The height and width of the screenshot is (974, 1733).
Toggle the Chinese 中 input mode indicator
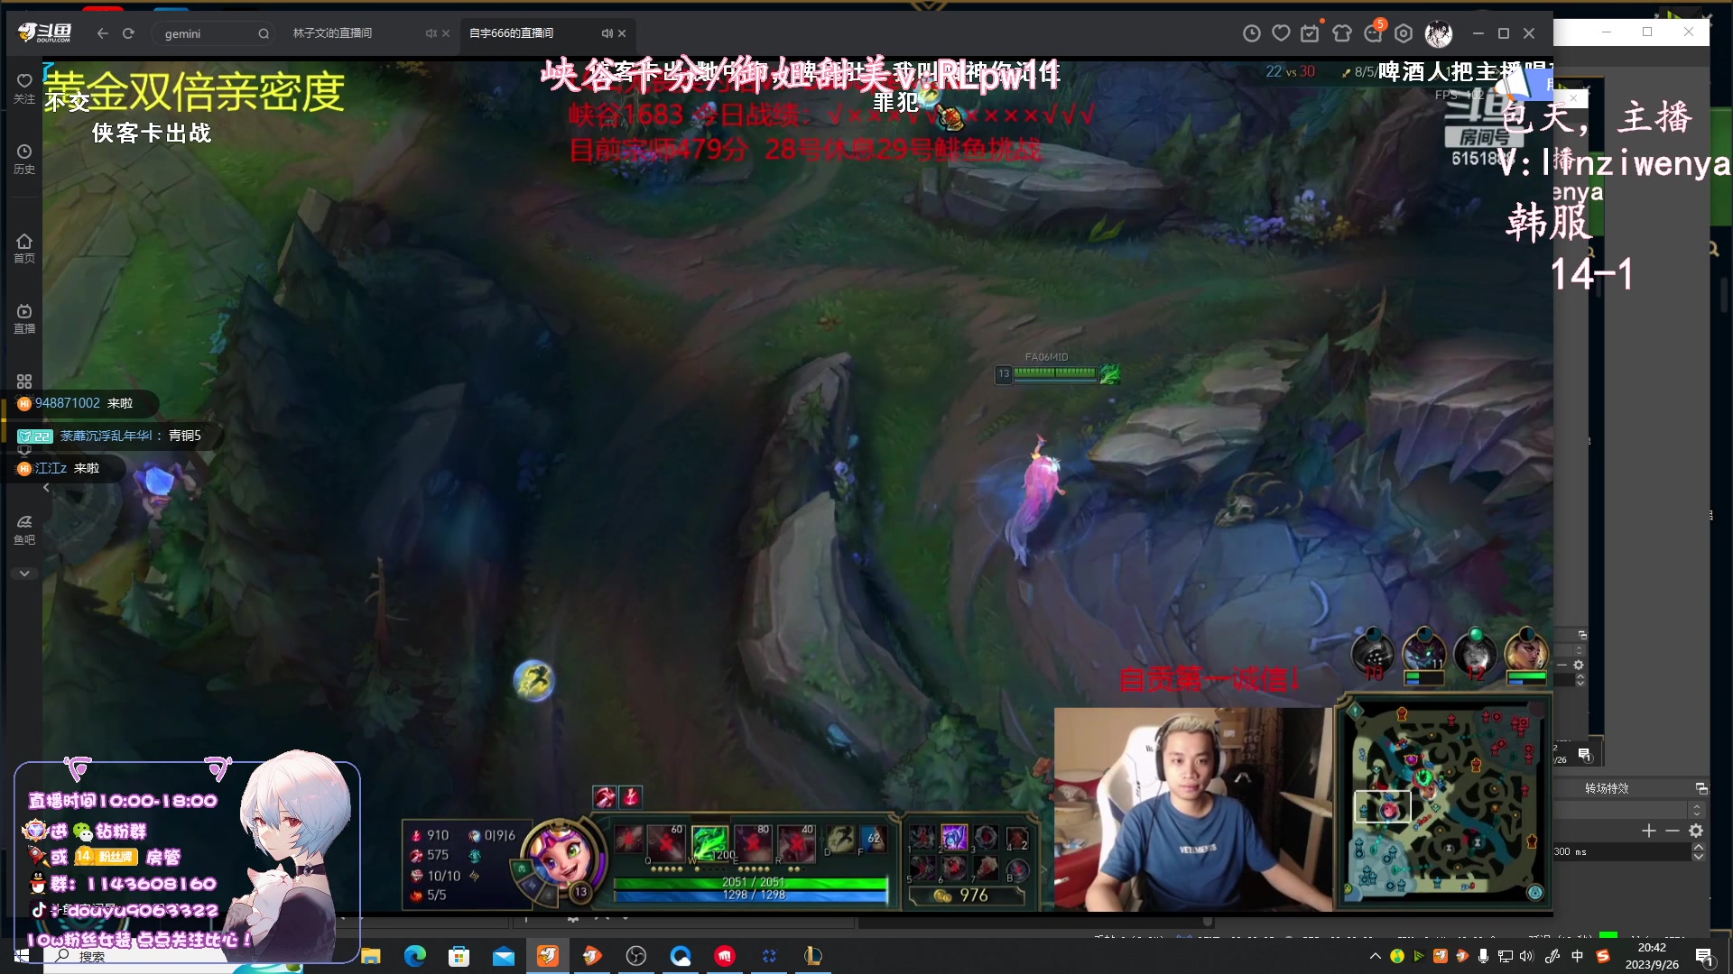(1577, 956)
